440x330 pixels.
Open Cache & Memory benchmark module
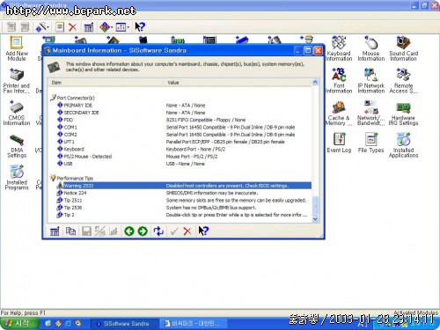point(339,113)
